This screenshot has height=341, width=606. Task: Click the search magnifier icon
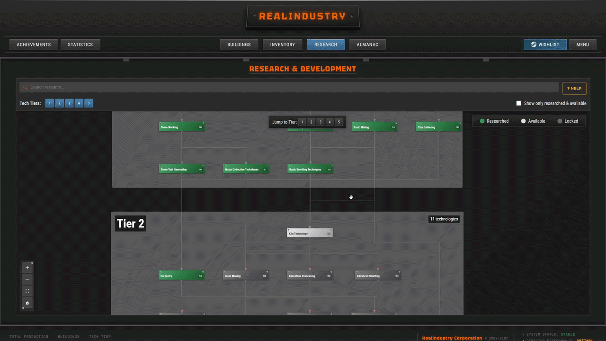click(26, 87)
